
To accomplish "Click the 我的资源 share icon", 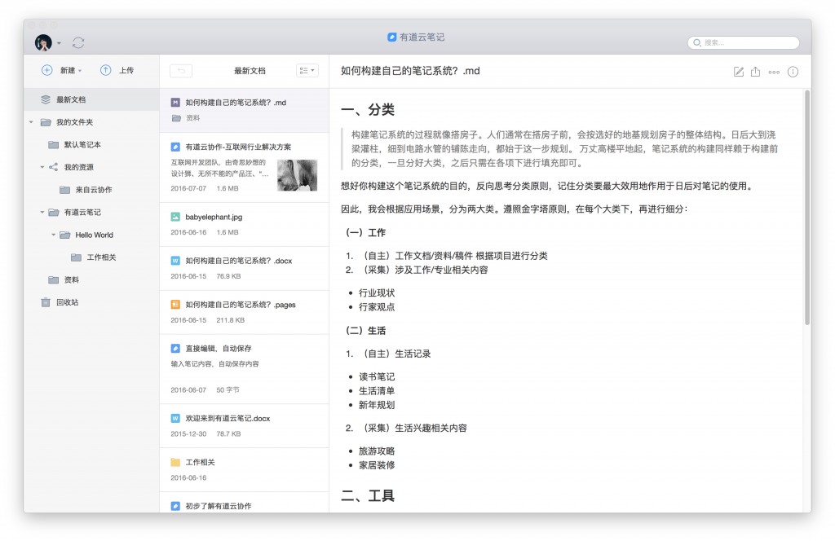I will [53, 167].
